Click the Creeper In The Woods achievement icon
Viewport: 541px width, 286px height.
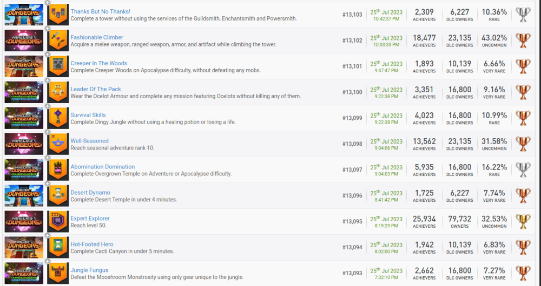pyautogui.click(x=58, y=67)
